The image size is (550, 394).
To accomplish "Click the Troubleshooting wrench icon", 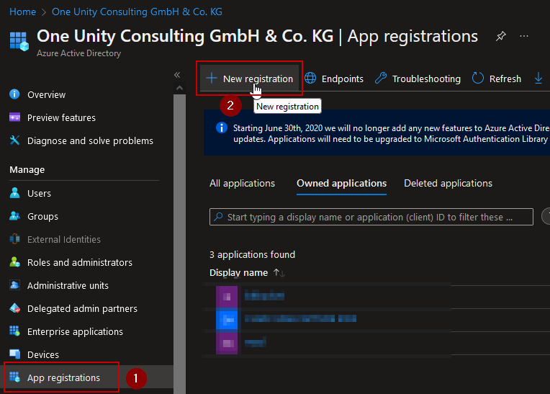I will coord(381,78).
